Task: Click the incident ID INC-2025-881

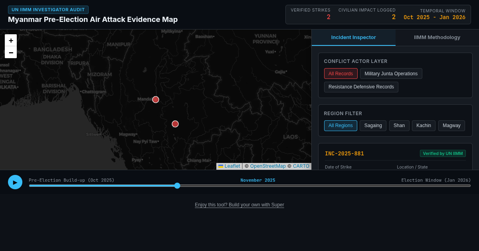Action: [344, 153]
